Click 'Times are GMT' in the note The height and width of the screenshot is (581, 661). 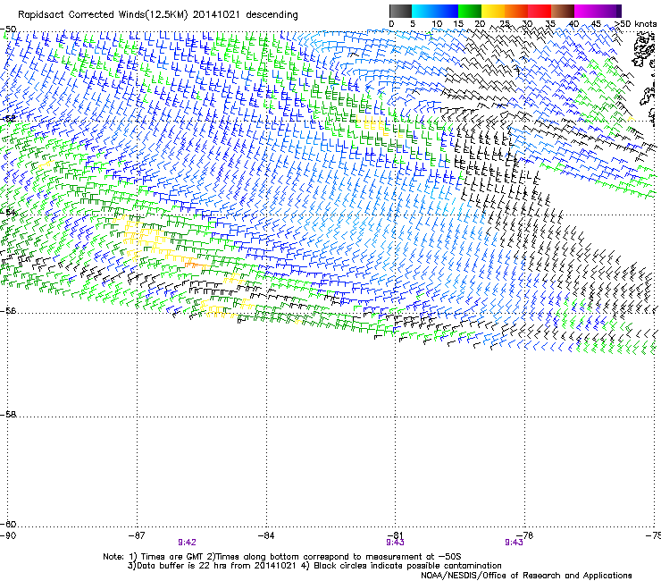pos(172,557)
